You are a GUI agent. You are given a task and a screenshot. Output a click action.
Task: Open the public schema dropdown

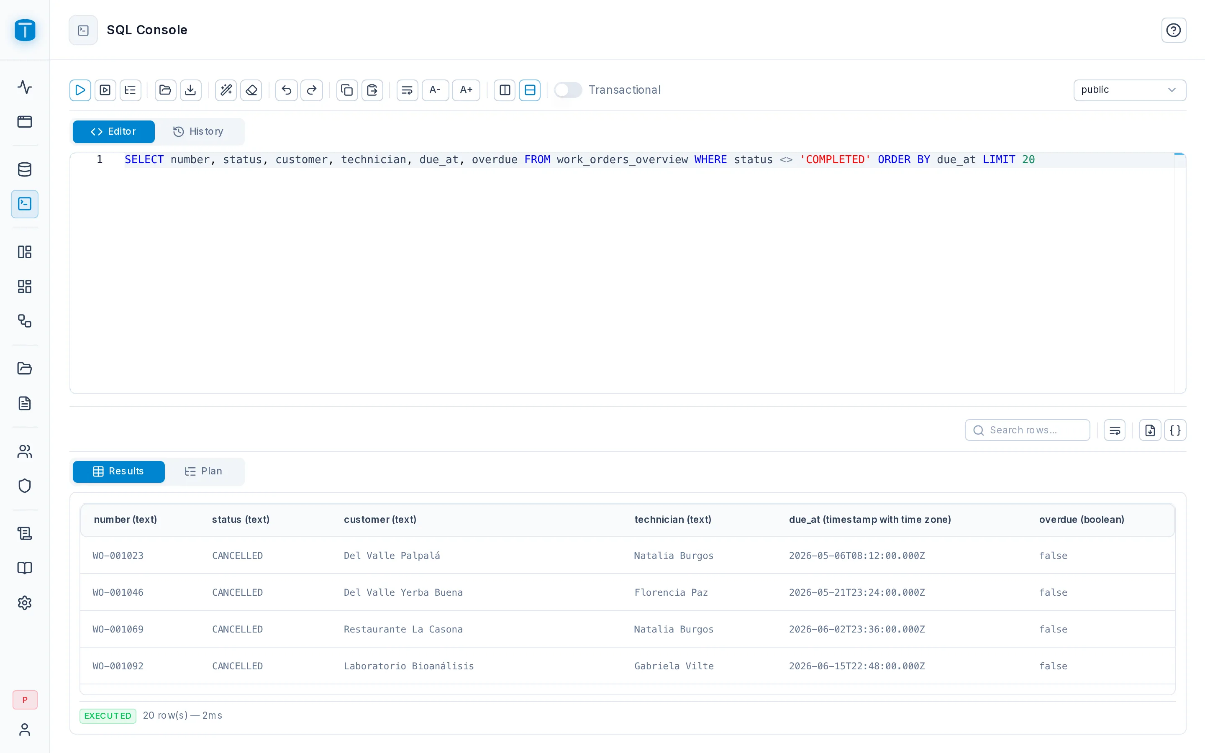pyautogui.click(x=1129, y=90)
